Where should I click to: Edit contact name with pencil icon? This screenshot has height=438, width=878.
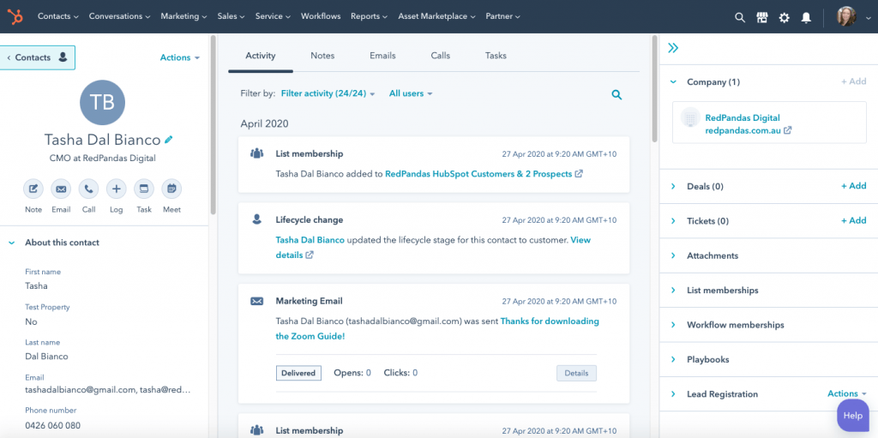169,140
